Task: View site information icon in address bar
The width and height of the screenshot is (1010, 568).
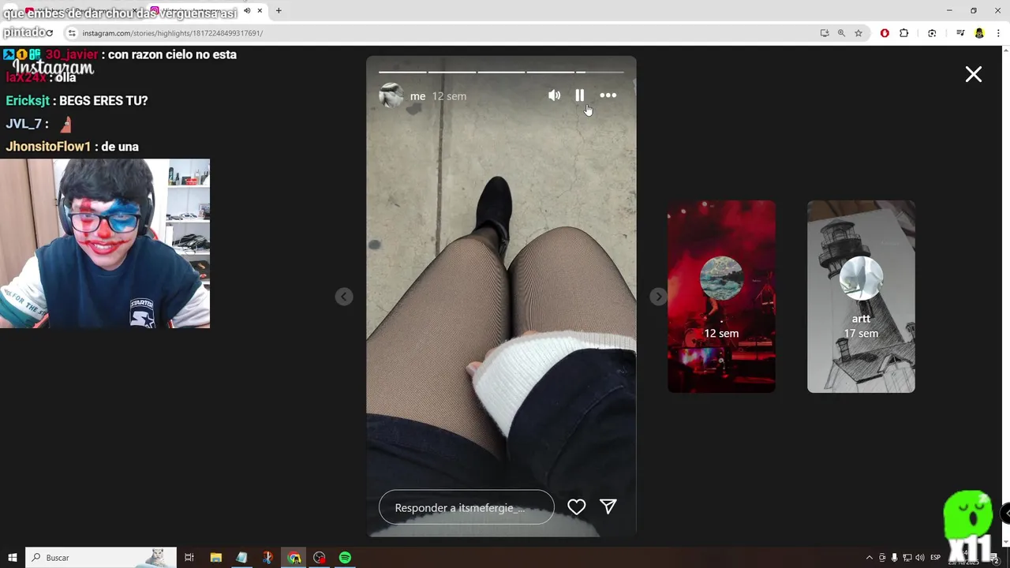Action: tap(72, 33)
